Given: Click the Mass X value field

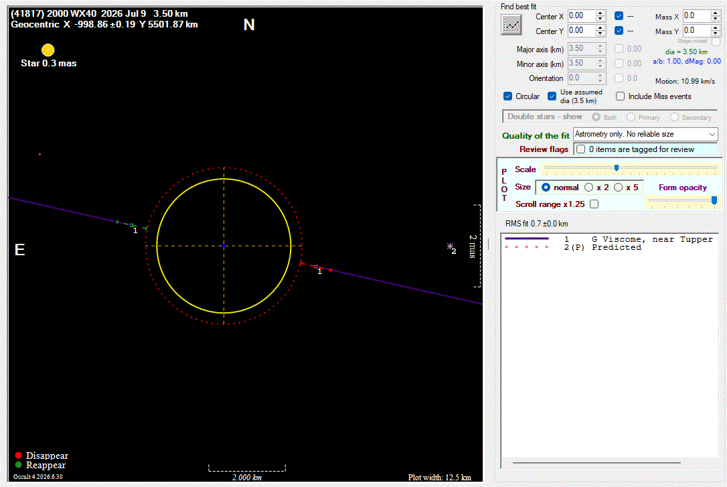Looking at the screenshot, I should [x=696, y=16].
